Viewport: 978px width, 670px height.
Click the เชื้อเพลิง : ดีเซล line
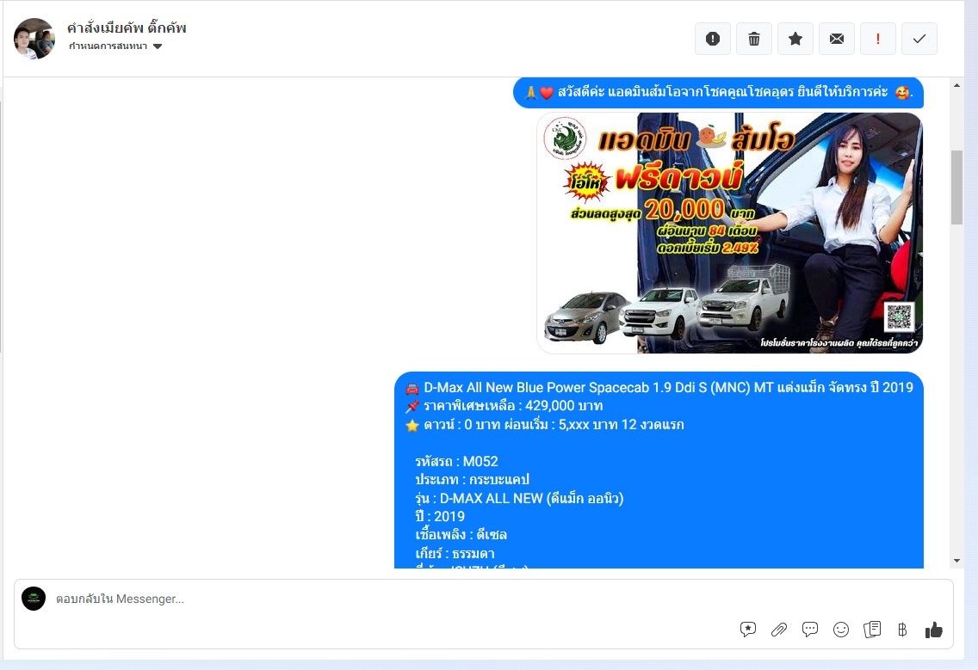461,535
